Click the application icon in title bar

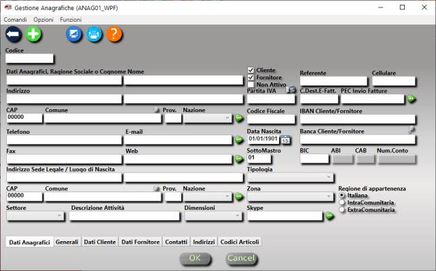8,7
